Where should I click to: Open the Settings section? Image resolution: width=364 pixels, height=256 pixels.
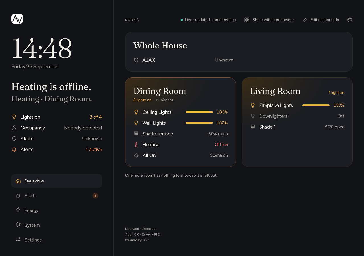(57, 240)
